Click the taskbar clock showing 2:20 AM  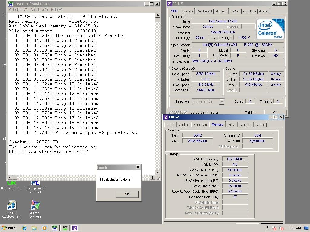point(294,228)
